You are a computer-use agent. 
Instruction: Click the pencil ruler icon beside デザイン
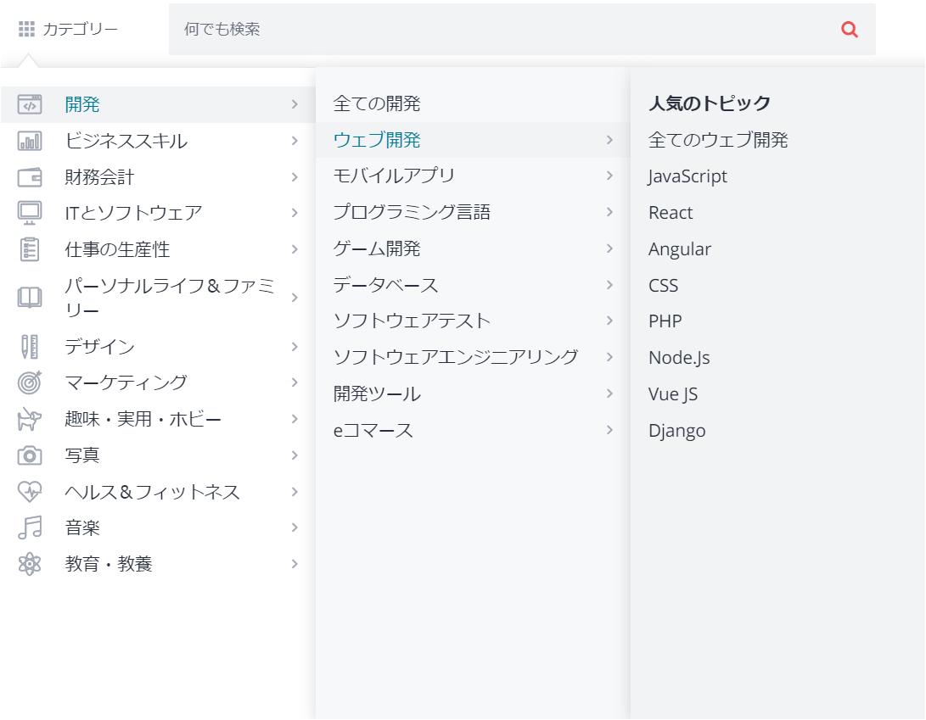point(30,347)
